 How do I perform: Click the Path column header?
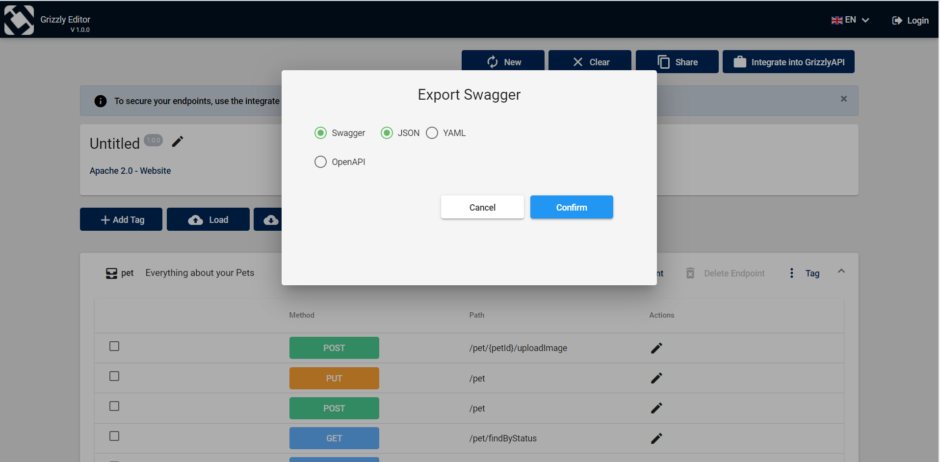477,315
